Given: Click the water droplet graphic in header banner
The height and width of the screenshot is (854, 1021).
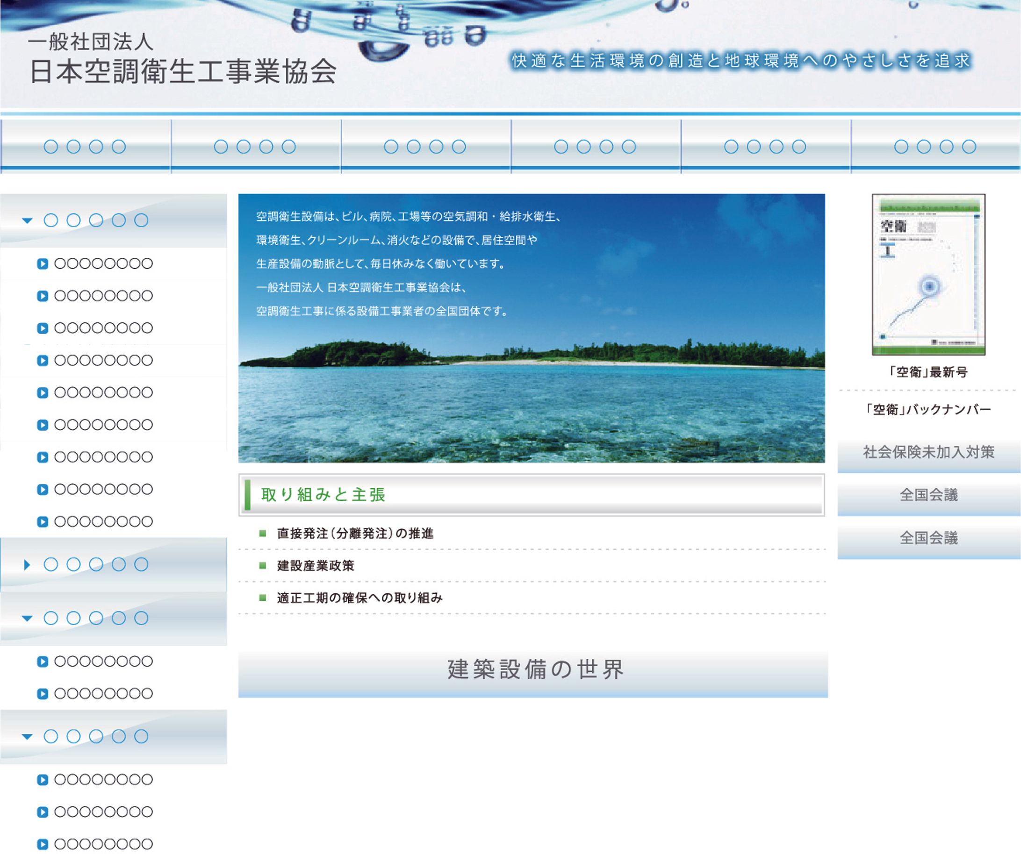Looking at the screenshot, I should click(384, 49).
